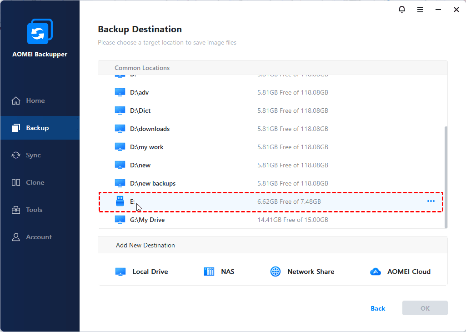Select the NAS destination icon
The width and height of the screenshot is (466, 332).
209,272
